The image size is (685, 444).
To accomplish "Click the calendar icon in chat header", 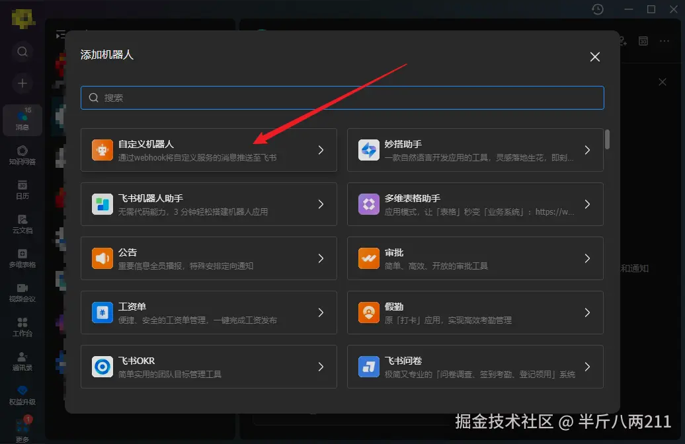I will 643,41.
